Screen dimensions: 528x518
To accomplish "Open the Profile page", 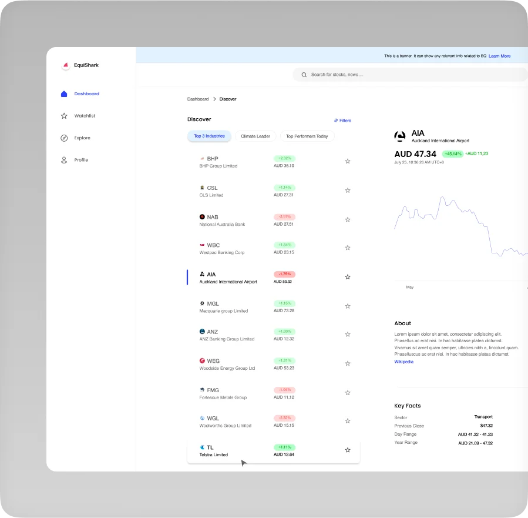I will 81,160.
